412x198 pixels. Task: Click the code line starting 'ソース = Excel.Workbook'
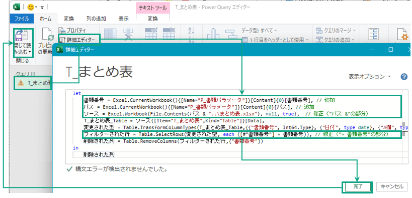point(226,114)
